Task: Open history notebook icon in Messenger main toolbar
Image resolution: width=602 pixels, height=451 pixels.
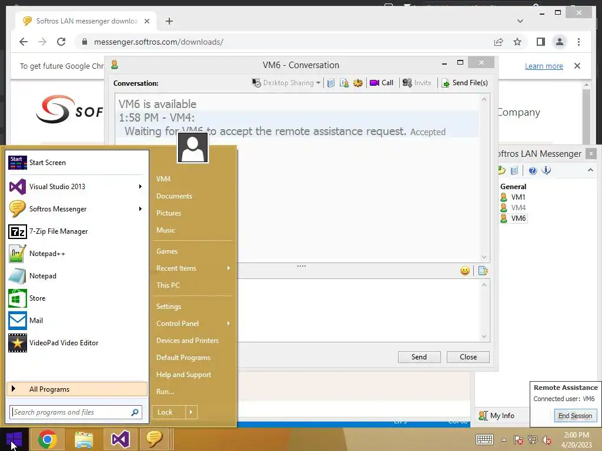Action: pyautogui.click(x=514, y=170)
